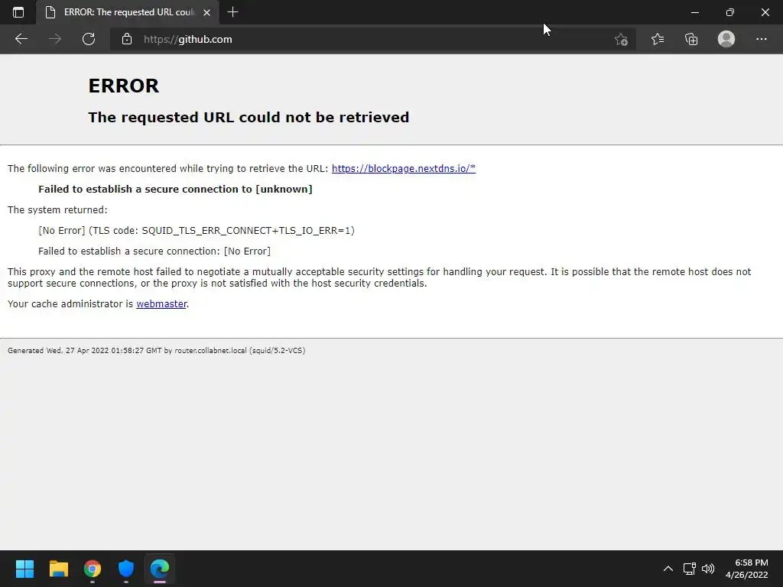Open Google Chrome from taskbar
The image size is (783, 587).
[93, 569]
